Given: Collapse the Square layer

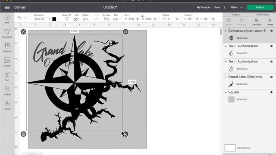Looking at the screenshot, I should tap(226, 92).
